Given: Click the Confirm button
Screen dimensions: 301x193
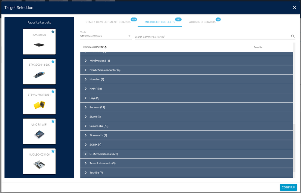Looking at the screenshot, I should point(288,187).
